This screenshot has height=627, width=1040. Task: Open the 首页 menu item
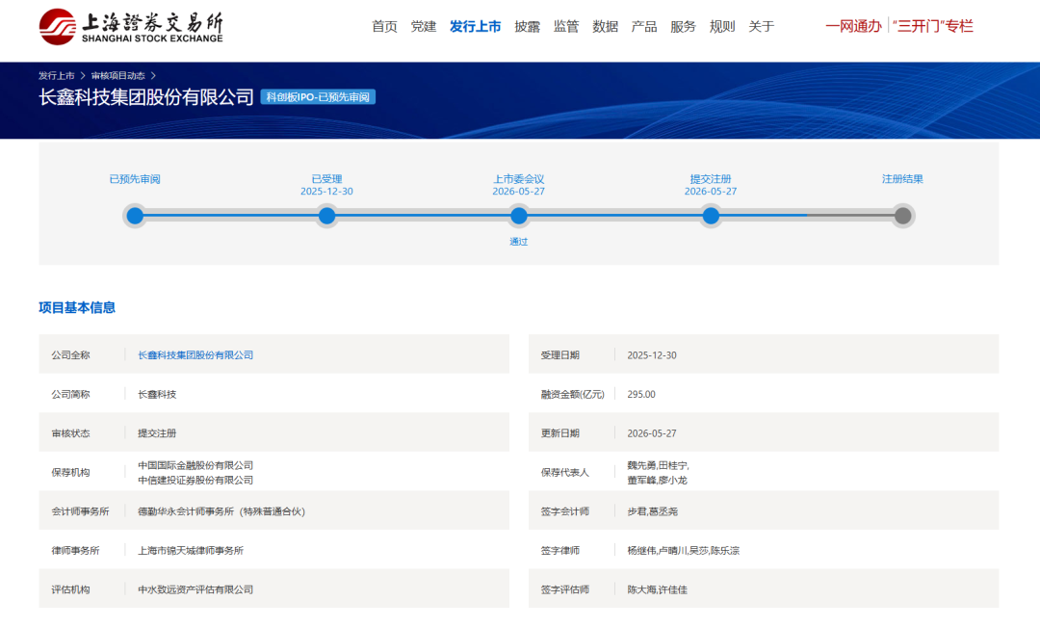tap(384, 27)
